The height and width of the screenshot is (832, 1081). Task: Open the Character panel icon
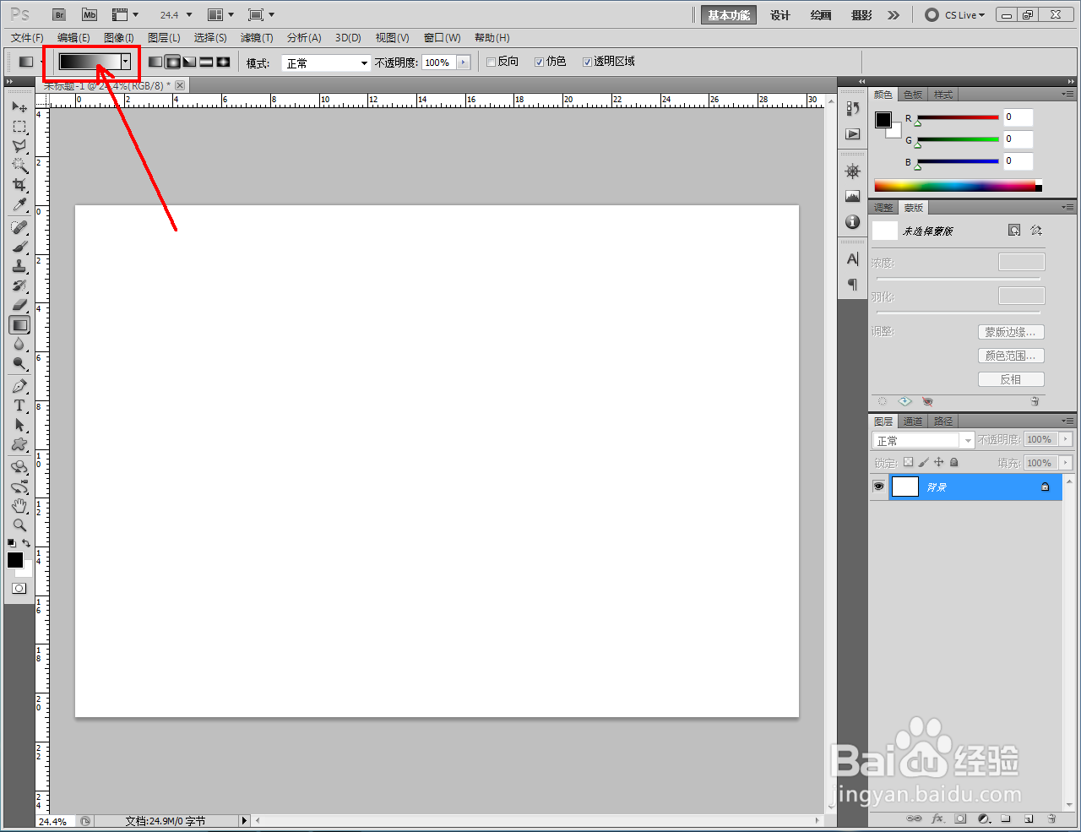pyautogui.click(x=853, y=258)
